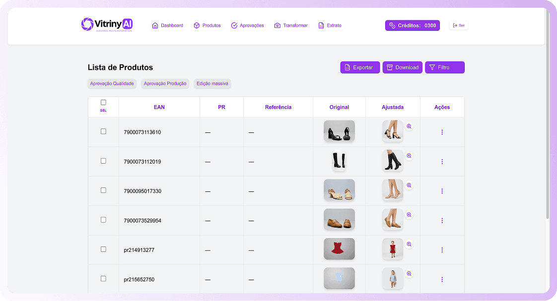Open original blue baby outfit thumbnail
The image size is (557, 301).
coord(339,279)
